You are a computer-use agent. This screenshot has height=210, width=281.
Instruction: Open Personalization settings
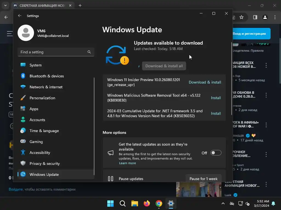click(x=56, y=98)
